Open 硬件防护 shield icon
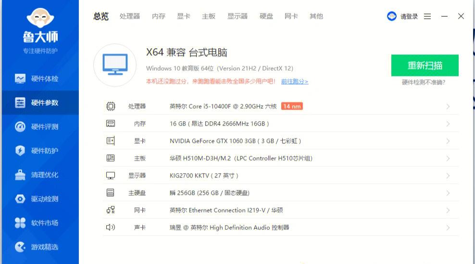 point(20,151)
